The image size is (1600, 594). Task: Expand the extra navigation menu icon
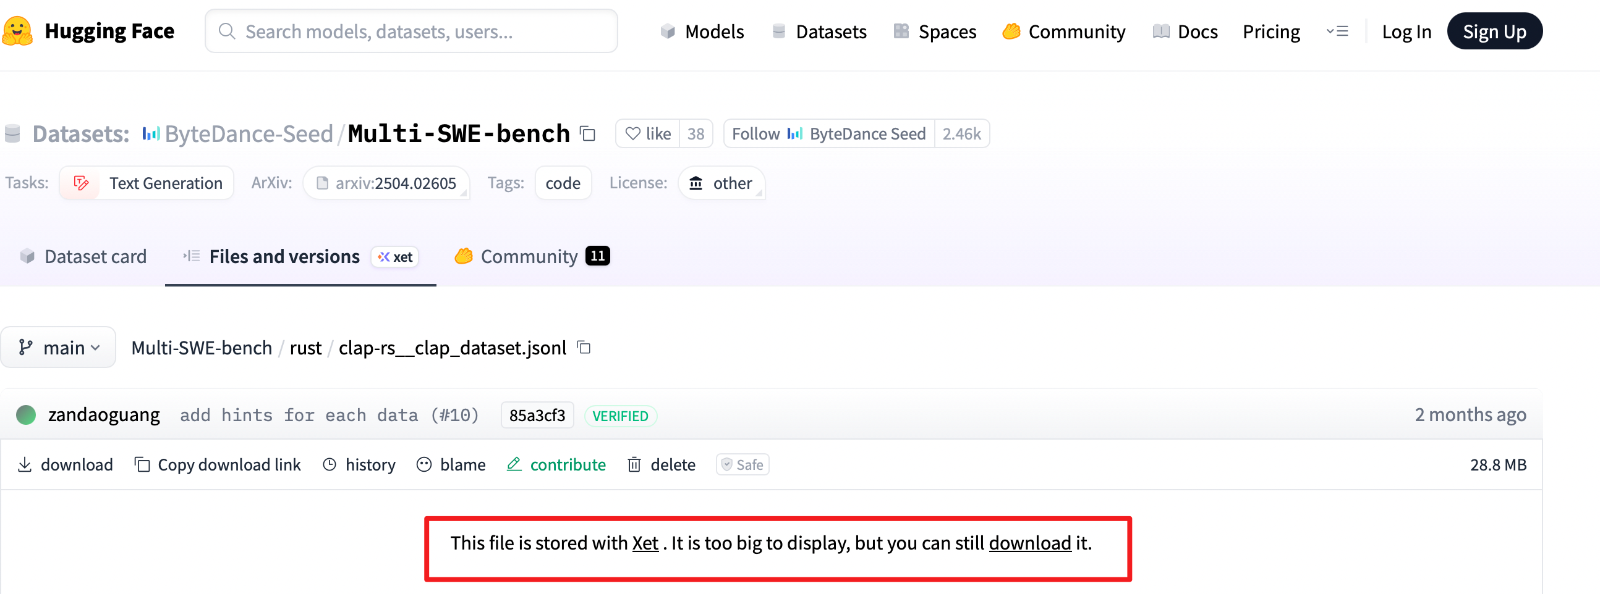click(1337, 31)
